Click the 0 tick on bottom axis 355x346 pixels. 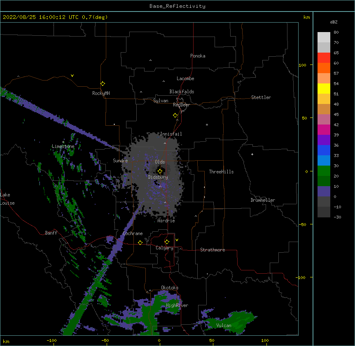click(x=159, y=341)
